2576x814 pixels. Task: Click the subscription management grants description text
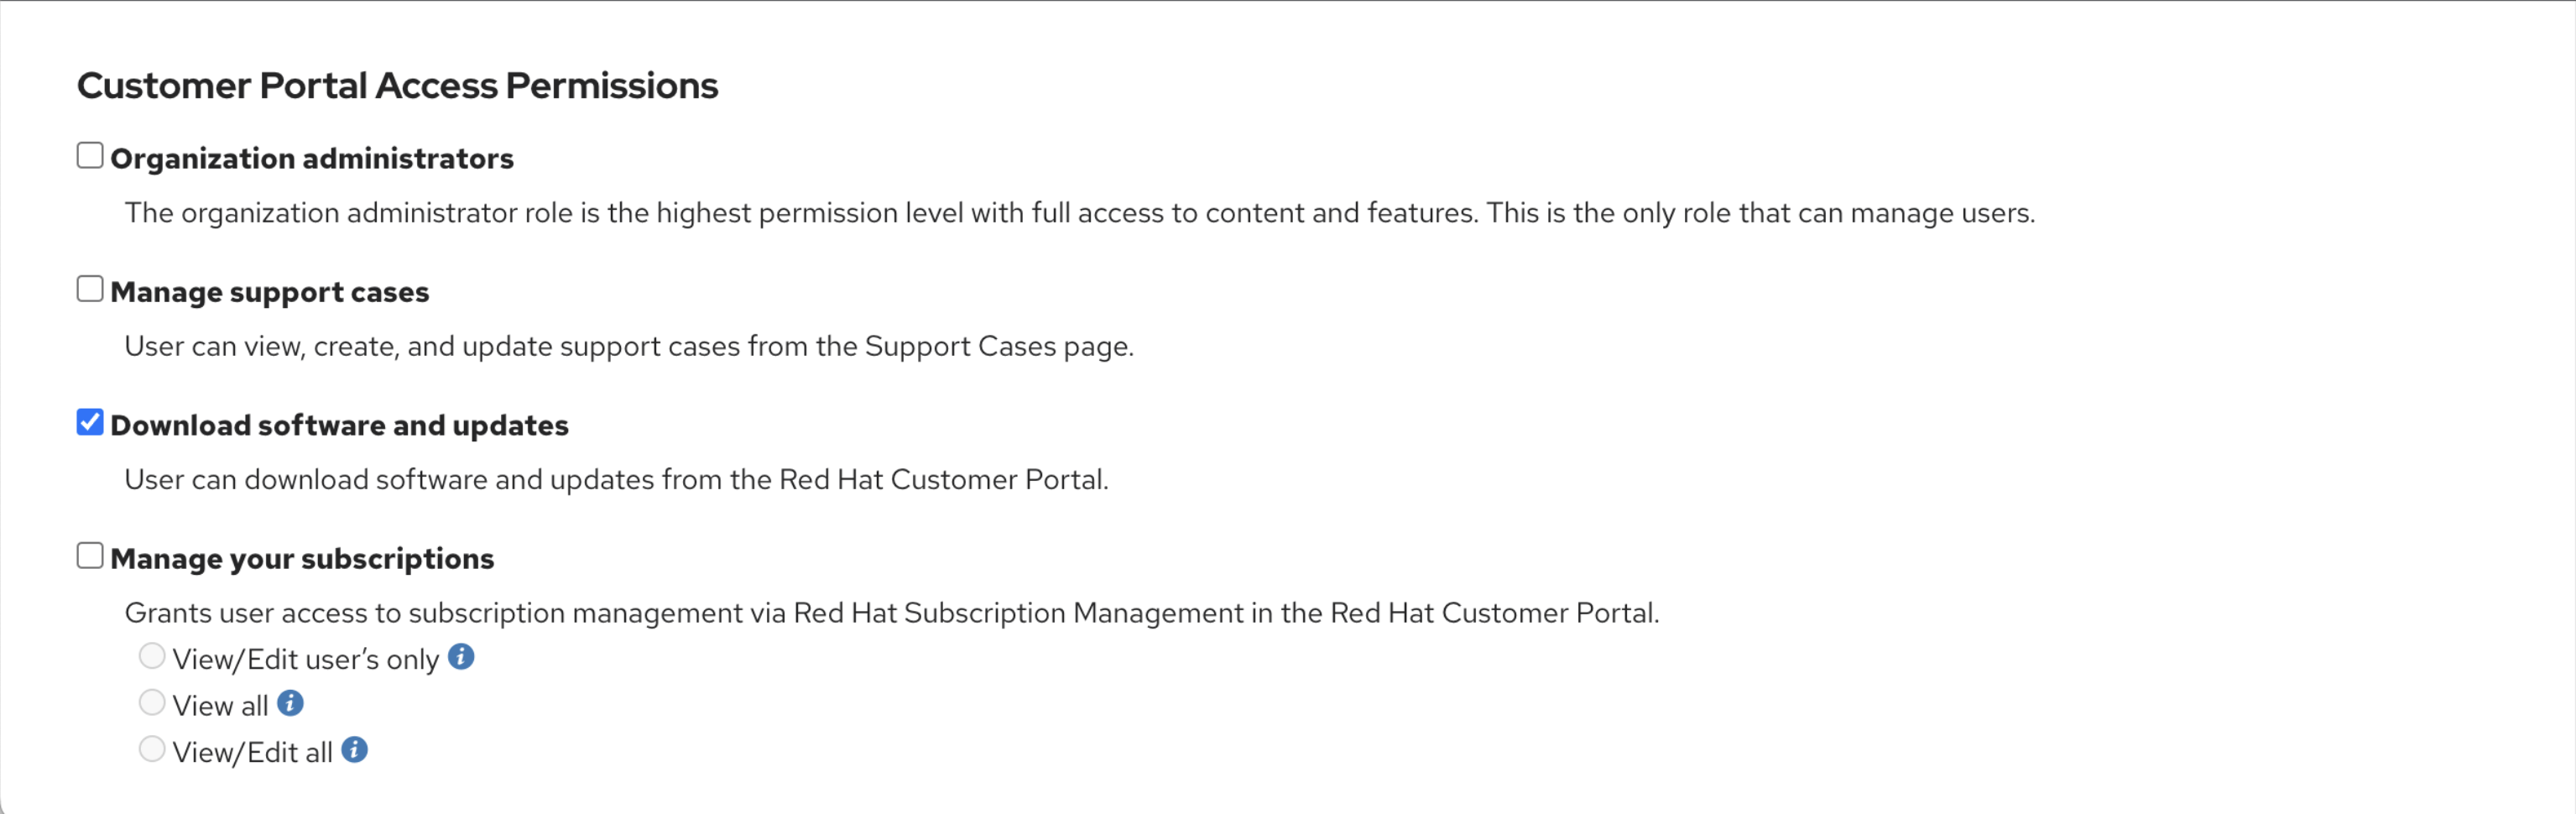[892, 613]
